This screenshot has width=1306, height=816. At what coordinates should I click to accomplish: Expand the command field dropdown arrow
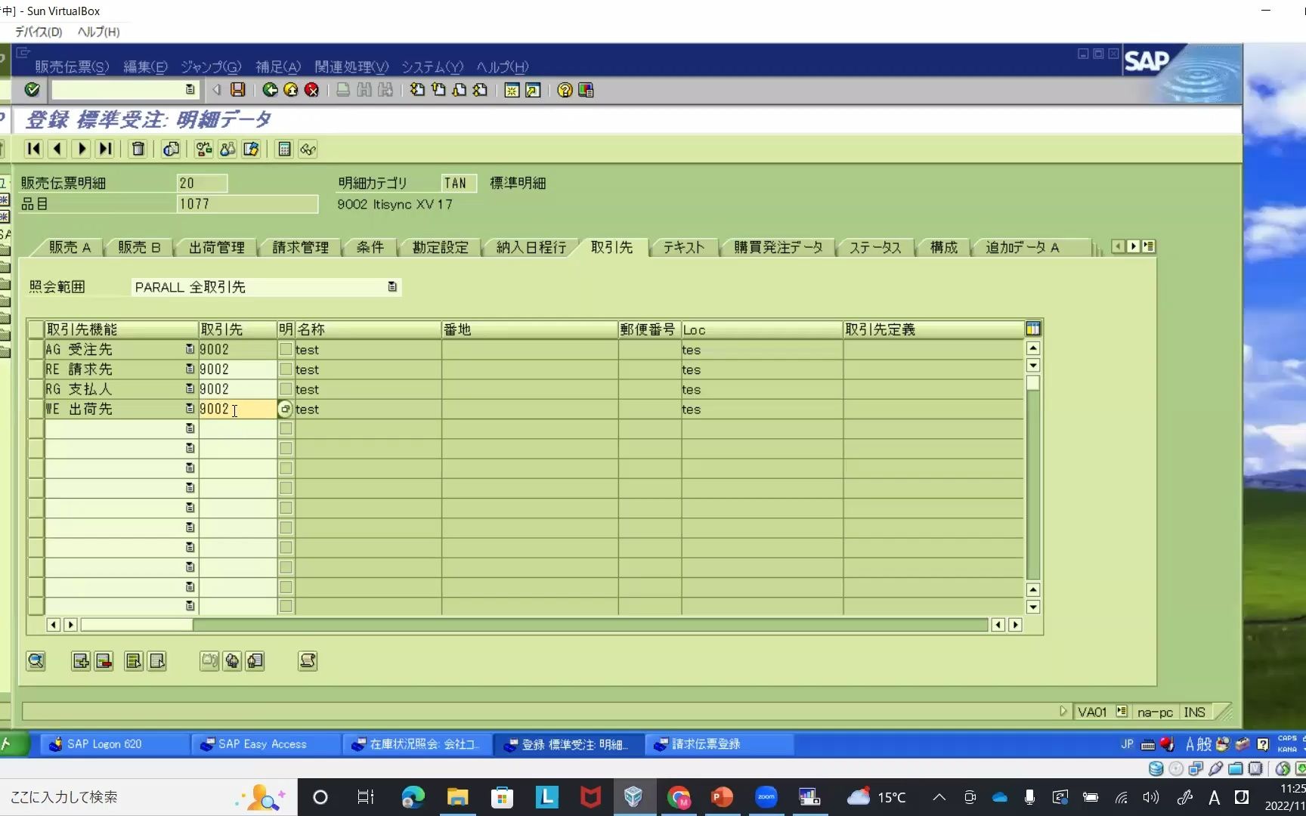(190, 90)
